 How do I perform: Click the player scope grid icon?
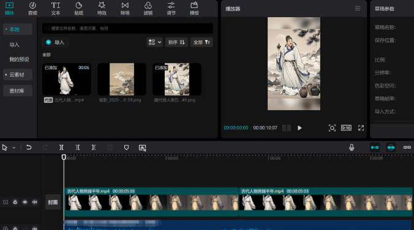coord(287,128)
